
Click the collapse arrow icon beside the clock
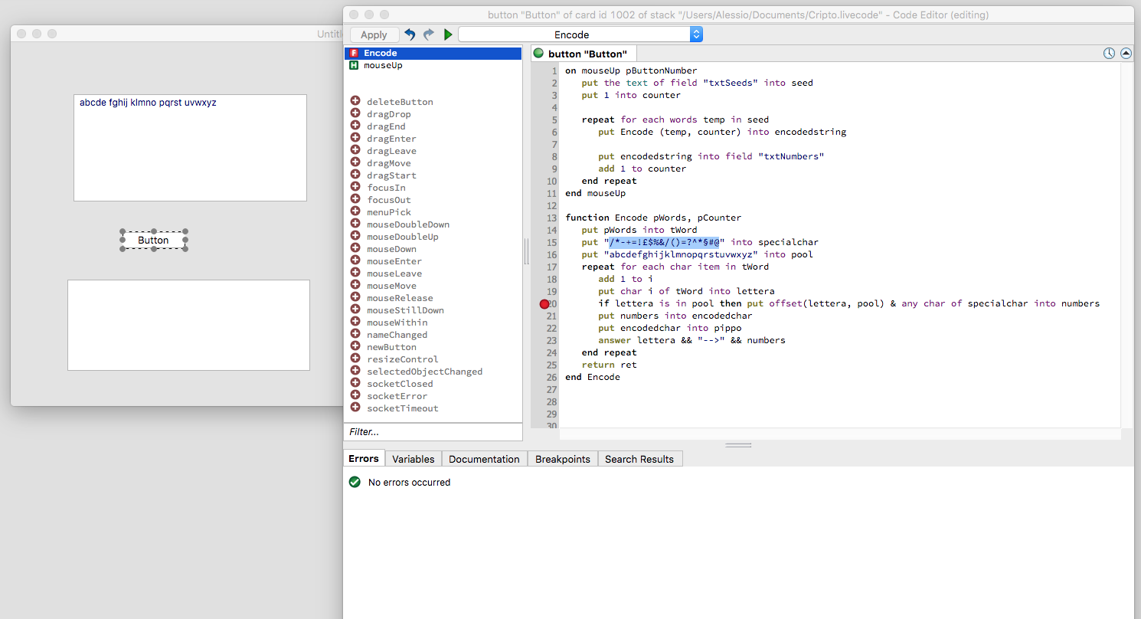1126,54
